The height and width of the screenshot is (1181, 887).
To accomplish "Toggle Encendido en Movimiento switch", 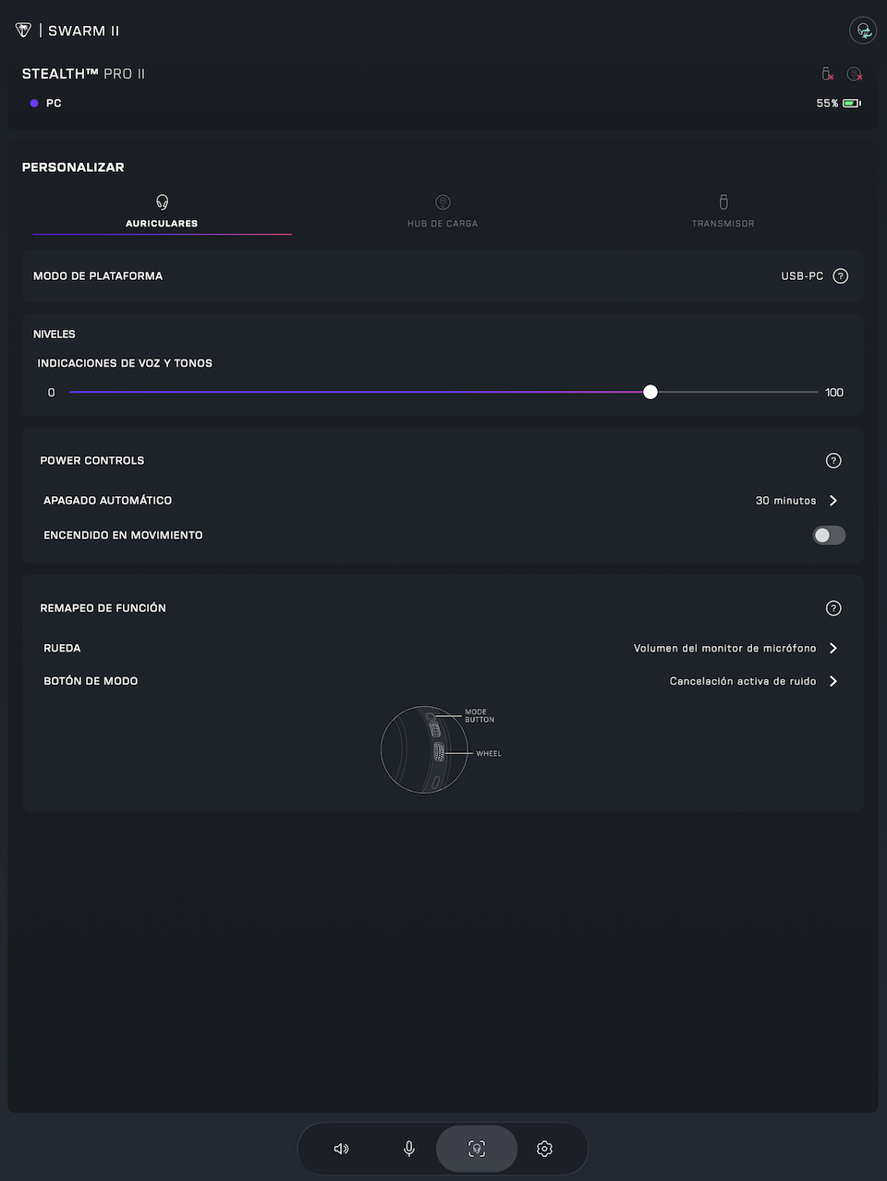I will (829, 535).
